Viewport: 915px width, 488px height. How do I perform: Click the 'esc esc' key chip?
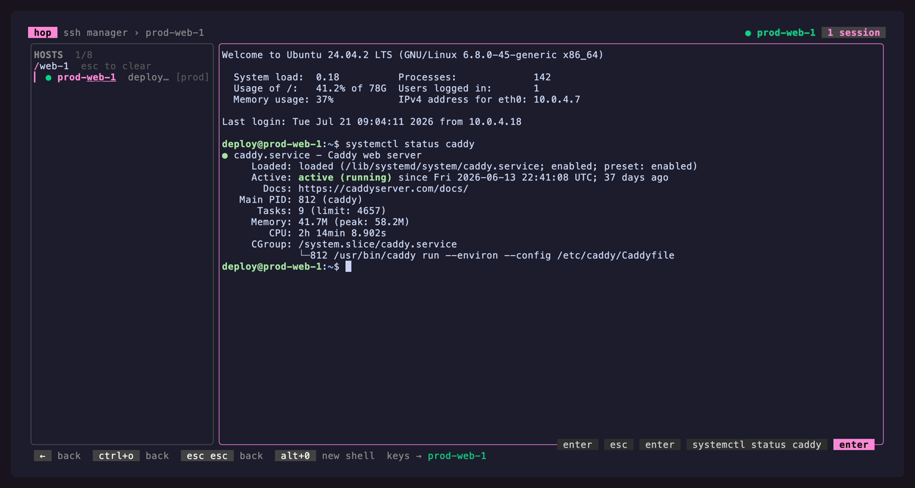point(207,456)
